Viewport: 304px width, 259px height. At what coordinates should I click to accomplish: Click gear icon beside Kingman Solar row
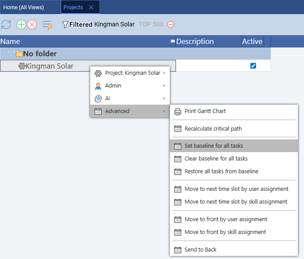tap(22, 66)
